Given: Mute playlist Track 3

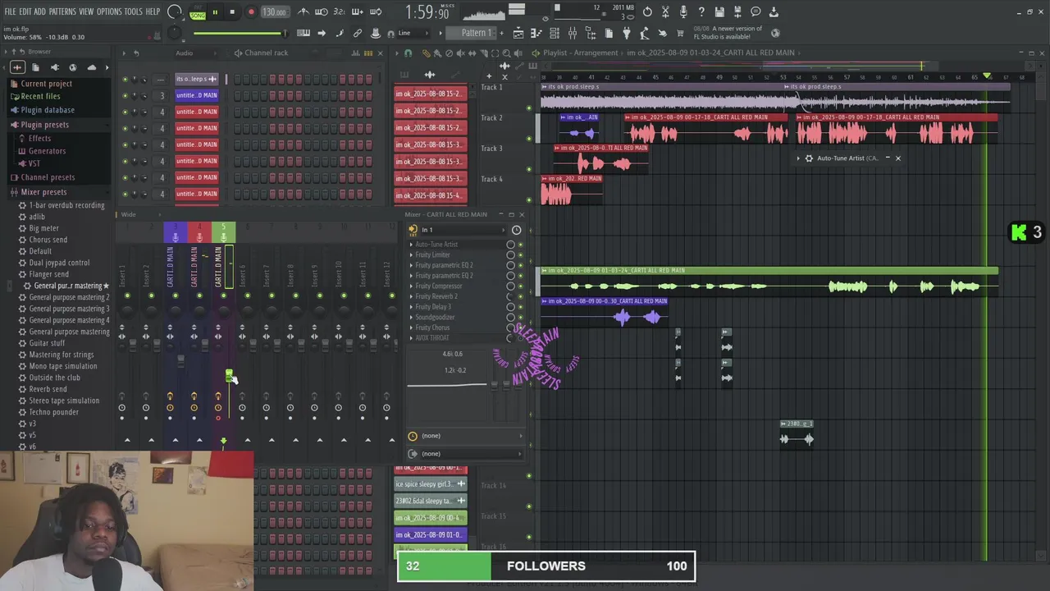Looking at the screenshot, I should (529, 169).
